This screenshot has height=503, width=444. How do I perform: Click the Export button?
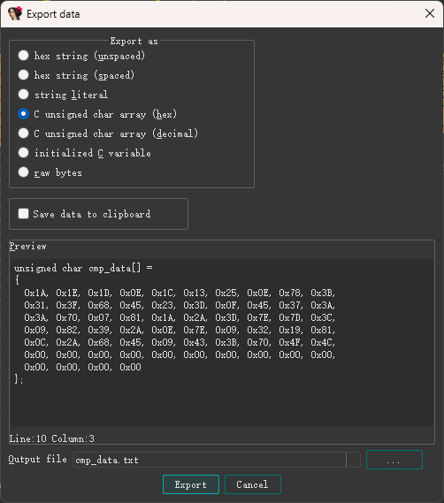tap(191, 484)
